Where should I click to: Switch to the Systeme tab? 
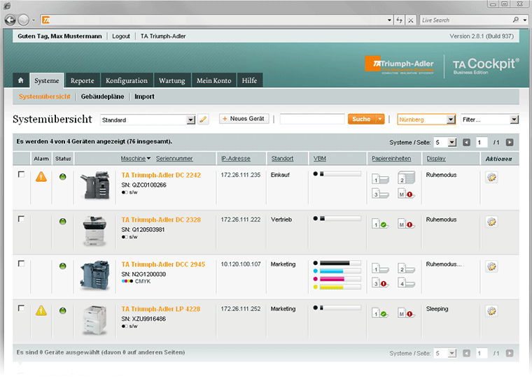(46, 80)
